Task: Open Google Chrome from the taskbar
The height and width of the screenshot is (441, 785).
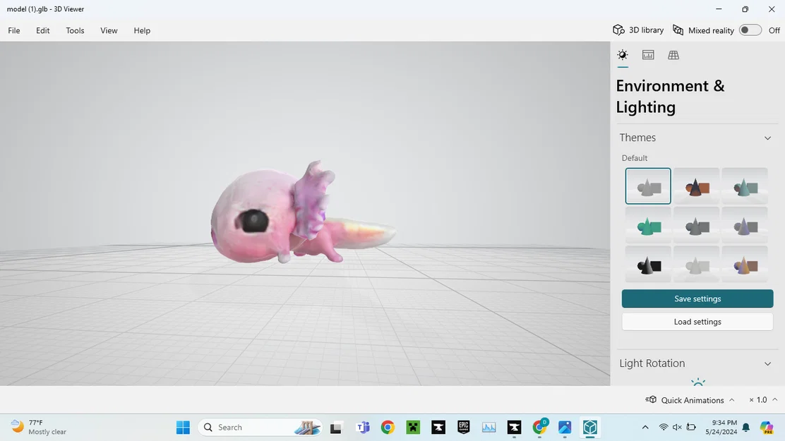Action: coord(388,428)
